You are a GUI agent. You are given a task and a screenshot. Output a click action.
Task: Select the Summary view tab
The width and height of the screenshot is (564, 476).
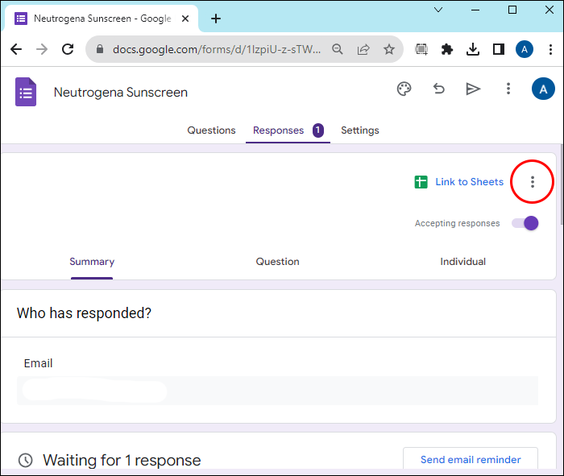pyautogui.click(x=92, y=262)
